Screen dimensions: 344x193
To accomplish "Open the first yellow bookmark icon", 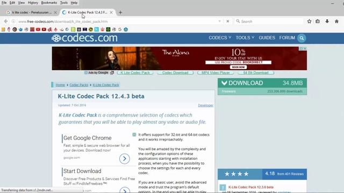I will [x=3, y=29].
